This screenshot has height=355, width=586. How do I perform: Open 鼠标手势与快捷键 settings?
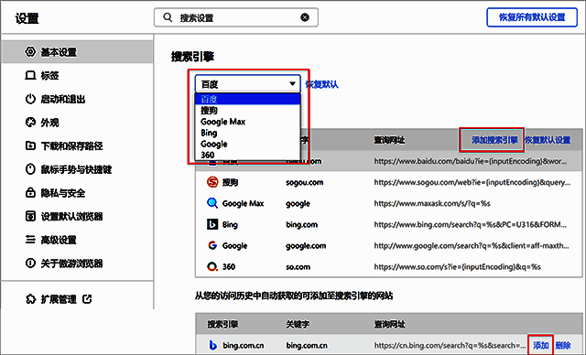76,169
